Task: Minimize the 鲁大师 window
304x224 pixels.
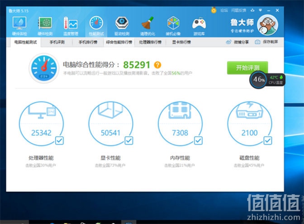Action: pos(269,10)
